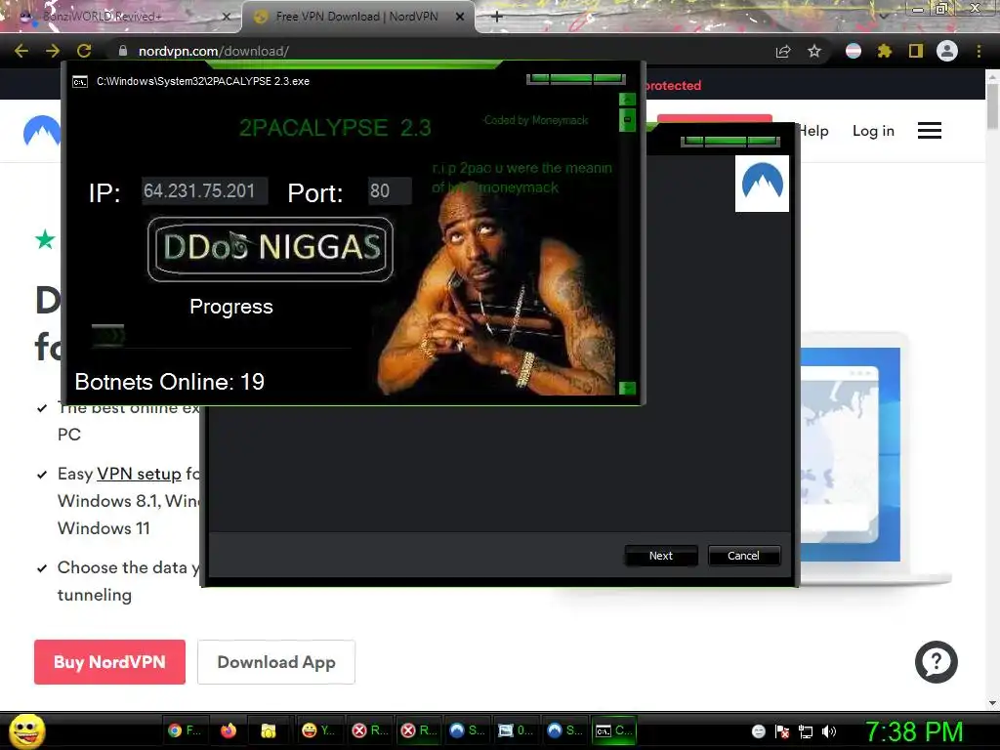The height and width of the screenshot is (750, 1000).
Task: Click the green Trustpilot star
Action: click(x=45, y=240)
